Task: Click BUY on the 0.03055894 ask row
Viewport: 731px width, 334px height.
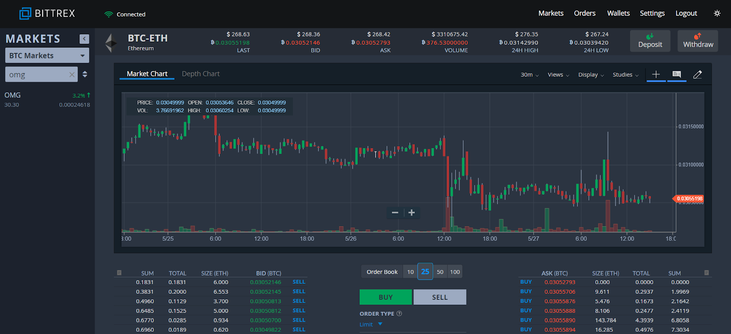Action: pyautogui.click(x=526, y=329)
